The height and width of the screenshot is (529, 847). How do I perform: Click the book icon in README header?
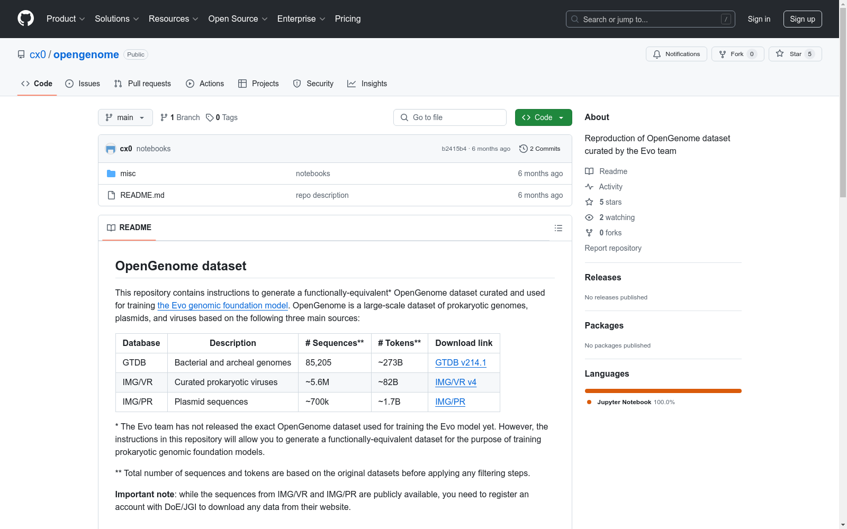click(111, 227)
